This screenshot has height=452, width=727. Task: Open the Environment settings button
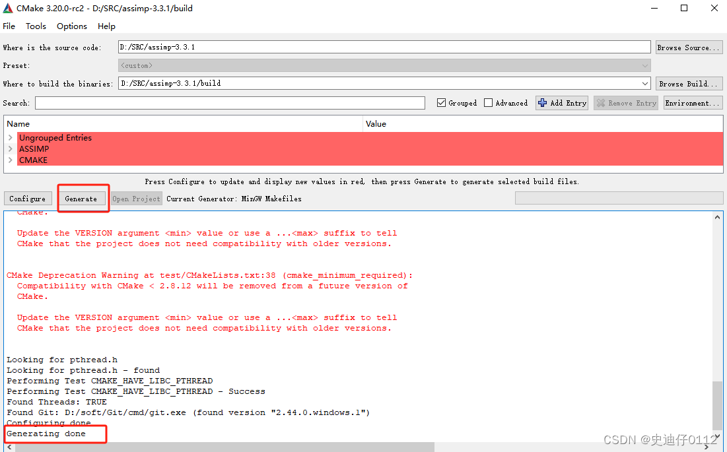(x=693, y=103)
